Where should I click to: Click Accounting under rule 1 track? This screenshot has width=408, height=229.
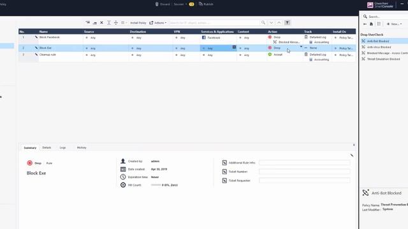319,42
